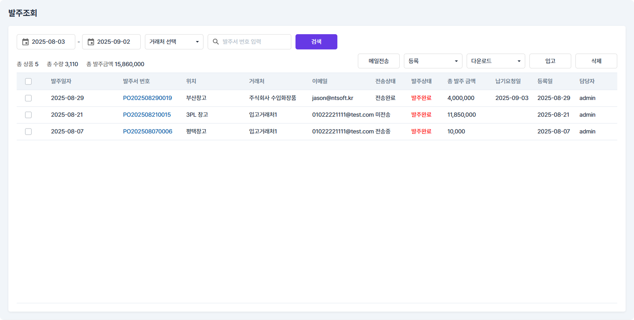Expand the 등록 dropdown menu
The width and height of the screenshot is (634, 320).
click(x=433, y=61)
